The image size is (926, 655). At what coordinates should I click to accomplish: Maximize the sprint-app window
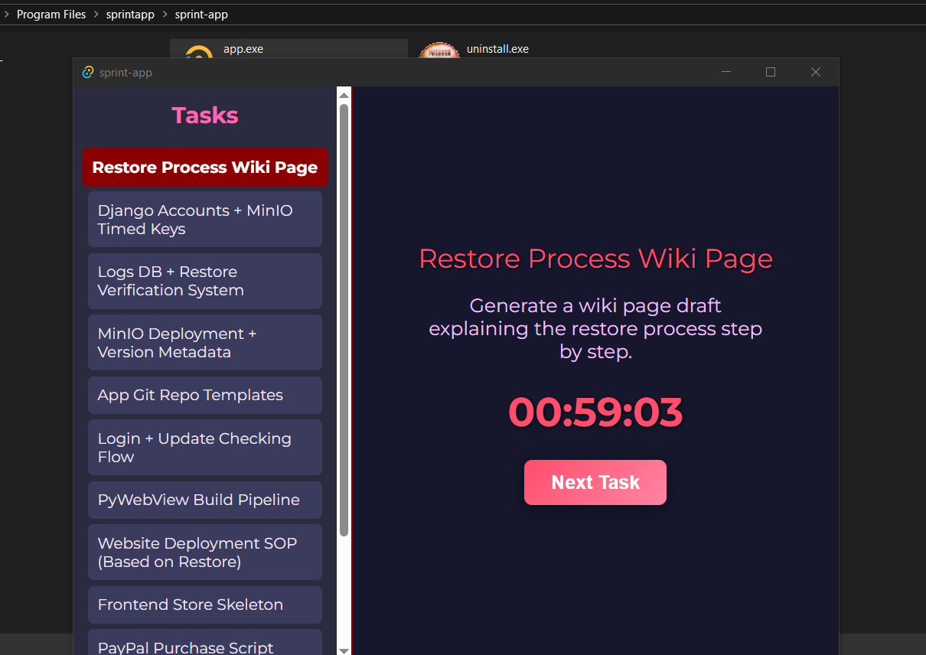point(771,72)
